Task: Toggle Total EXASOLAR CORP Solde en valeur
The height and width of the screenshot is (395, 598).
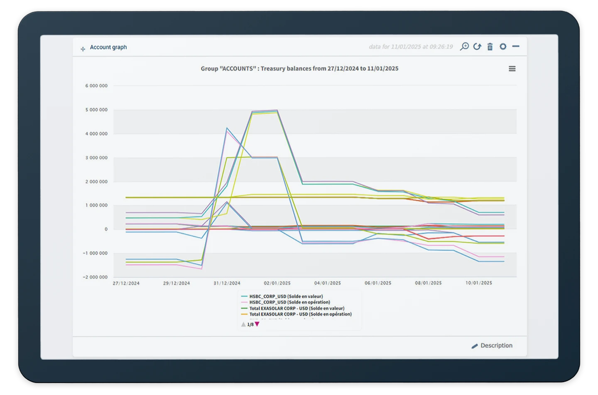Action: (297, 309)
